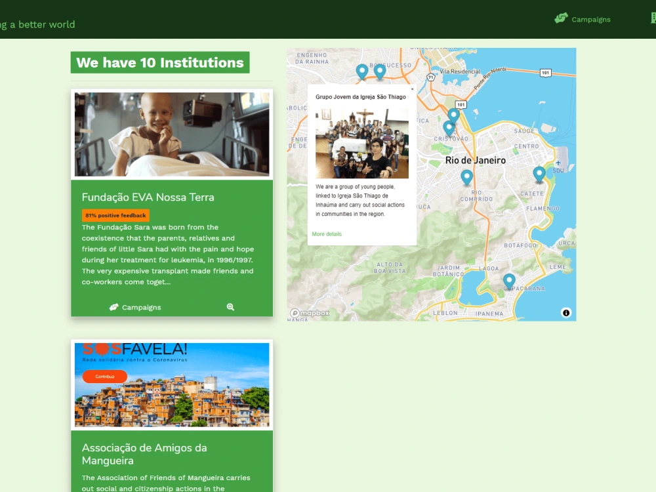This screenshot has height=492, width=656.
Task: Click the 81% positive feedback badge
Action: pyautogui.click(x=115, y=215)
